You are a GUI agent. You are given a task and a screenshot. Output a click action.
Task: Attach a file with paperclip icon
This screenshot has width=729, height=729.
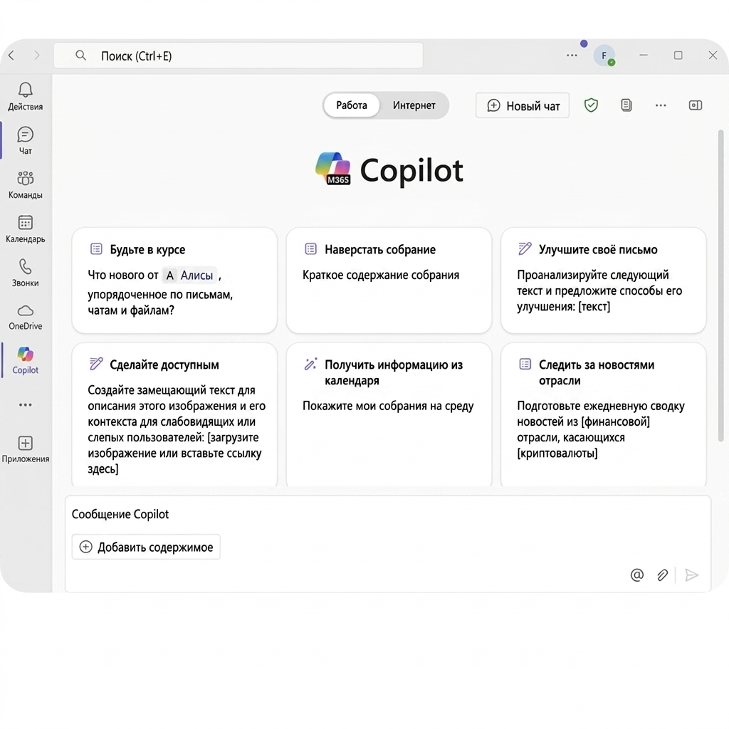(663, 575)
